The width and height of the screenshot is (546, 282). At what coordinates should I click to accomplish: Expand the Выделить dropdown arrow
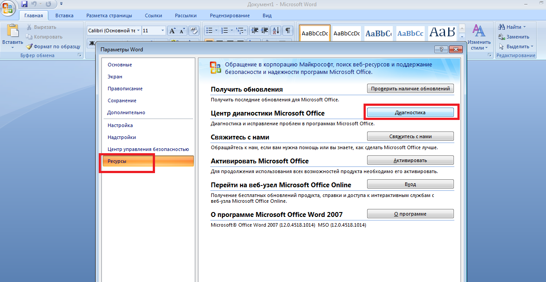532,46
